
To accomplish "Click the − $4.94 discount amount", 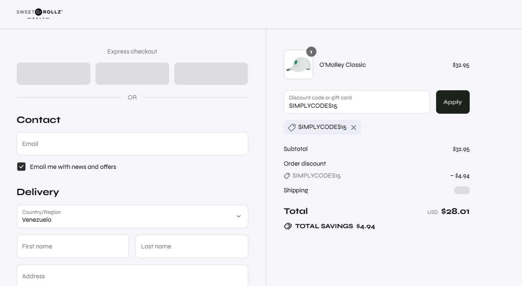I will coord(460,176).
